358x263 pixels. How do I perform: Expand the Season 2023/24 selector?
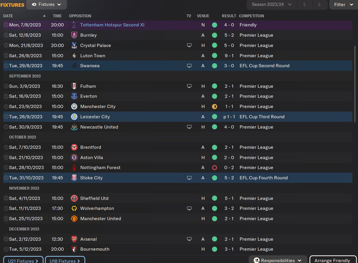click(x=272, y=5)
